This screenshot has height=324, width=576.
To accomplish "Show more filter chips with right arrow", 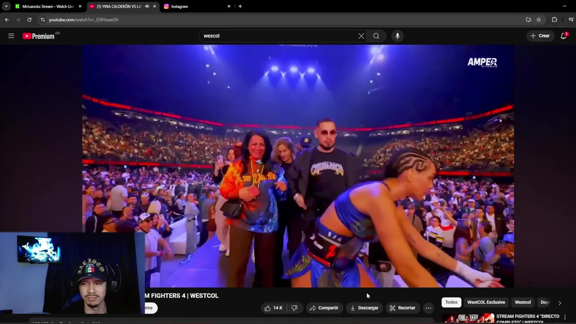I will click(x=560, y=303).
